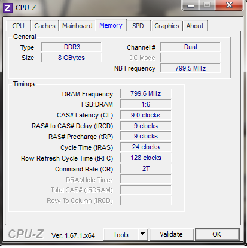Click the empty Total CAS# (tRDRAM) field
This screenshot has height=248, width=247.
pos(146,190)
